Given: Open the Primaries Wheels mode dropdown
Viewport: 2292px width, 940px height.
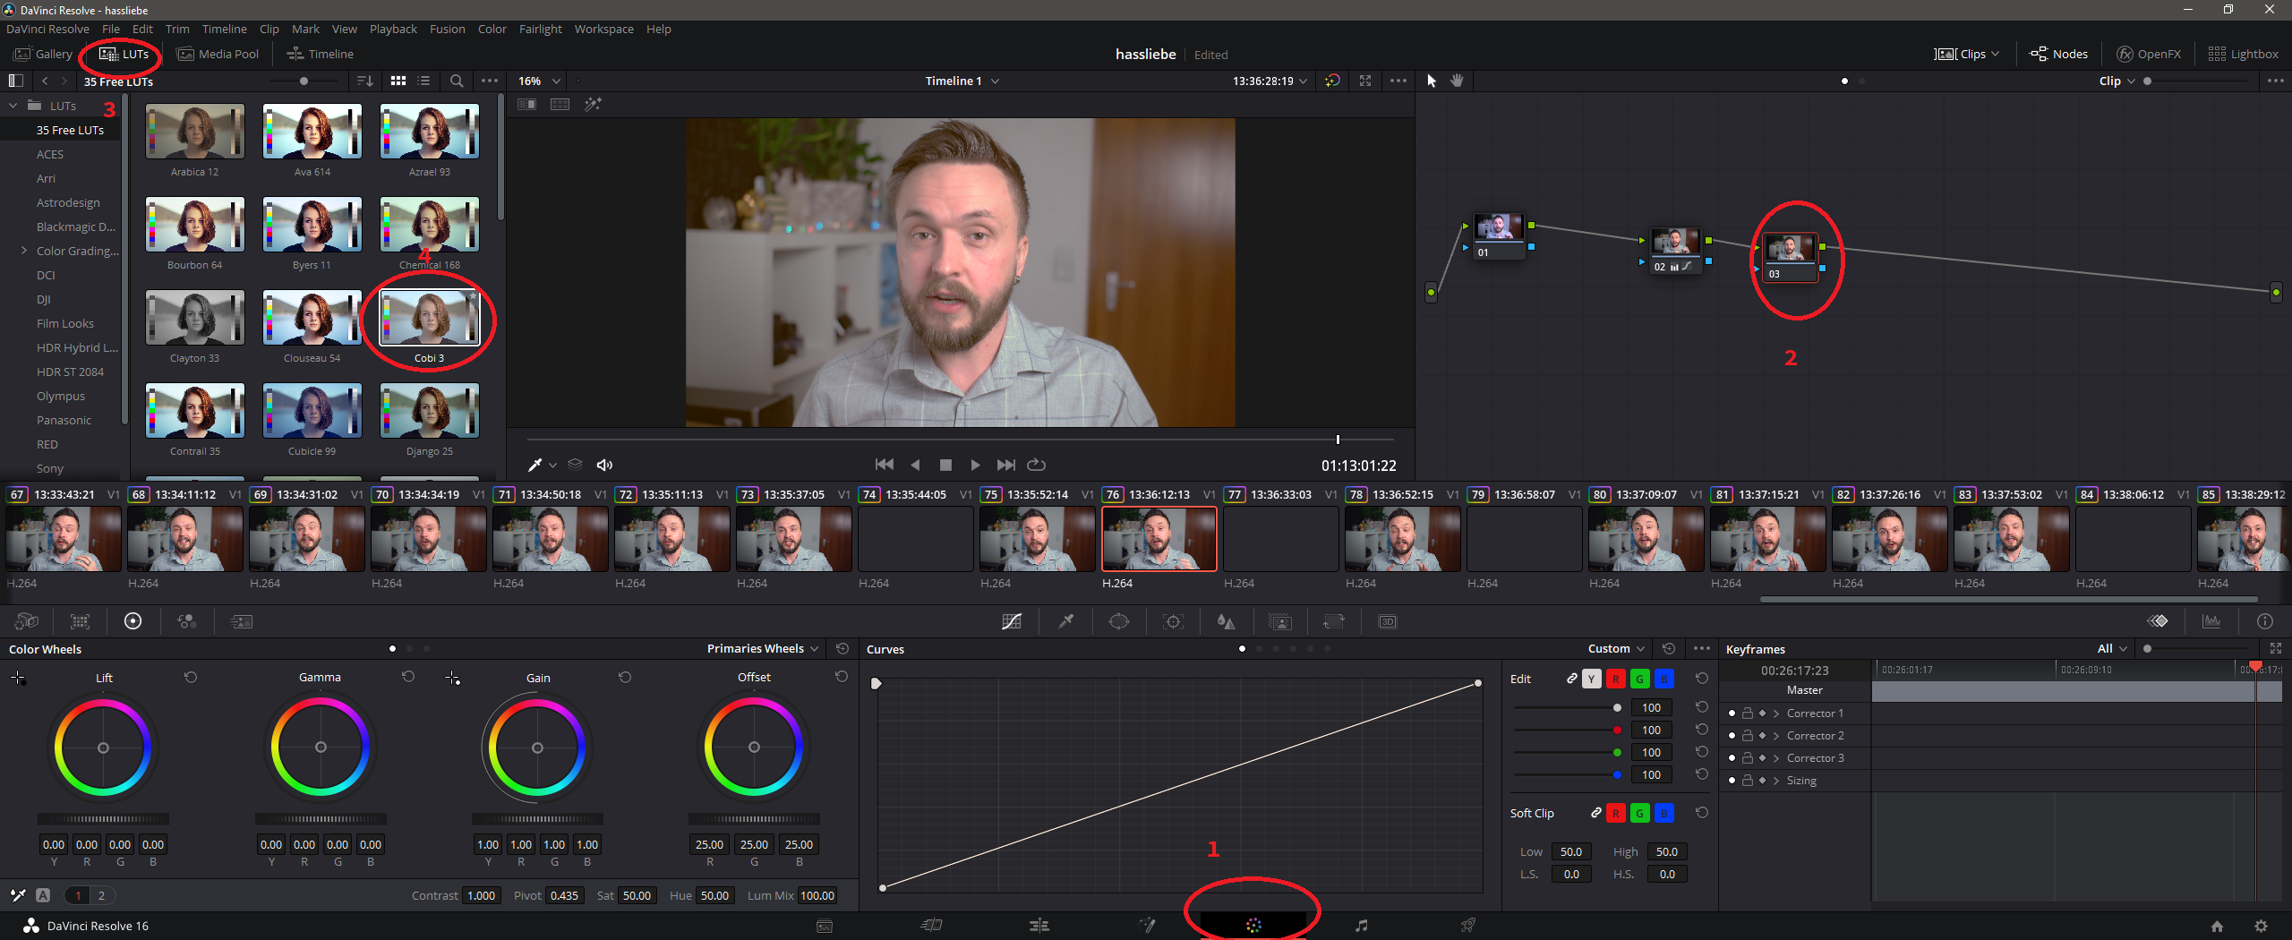Looking at the screenshot, I should 762,648.
